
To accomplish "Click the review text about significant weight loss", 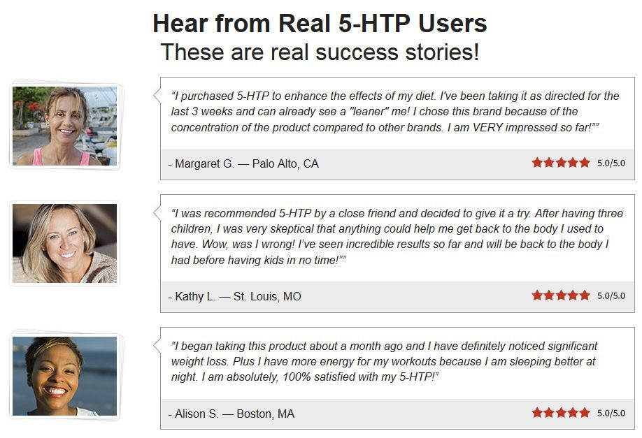I will [384, 362].
